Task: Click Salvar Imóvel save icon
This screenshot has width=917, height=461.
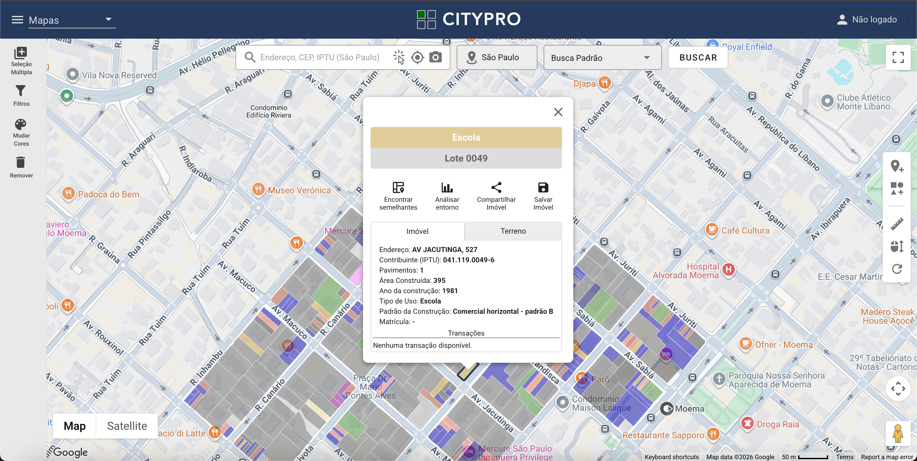Action: click(x=543, y=196)
